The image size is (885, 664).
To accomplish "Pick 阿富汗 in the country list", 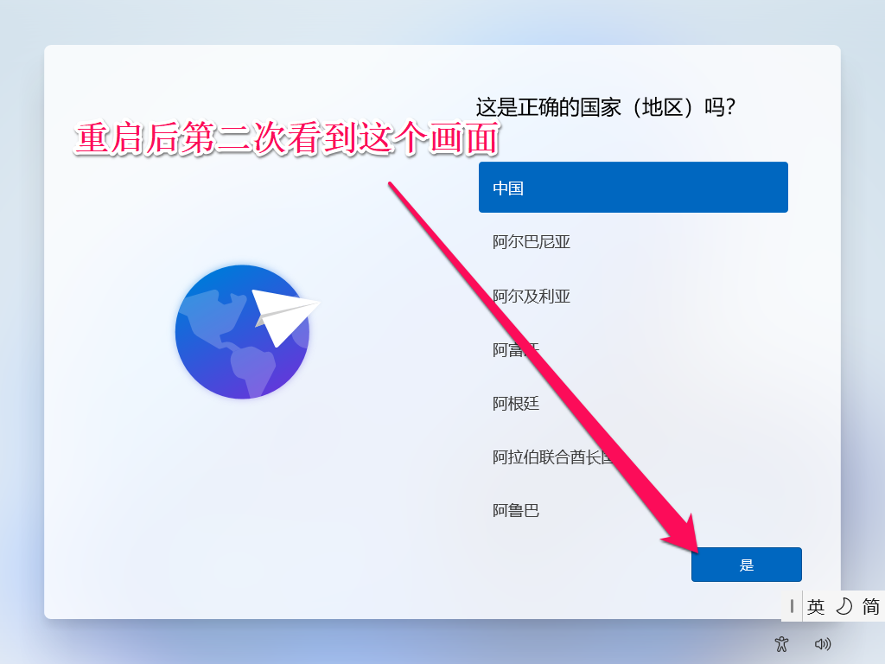I will [634, 349].
